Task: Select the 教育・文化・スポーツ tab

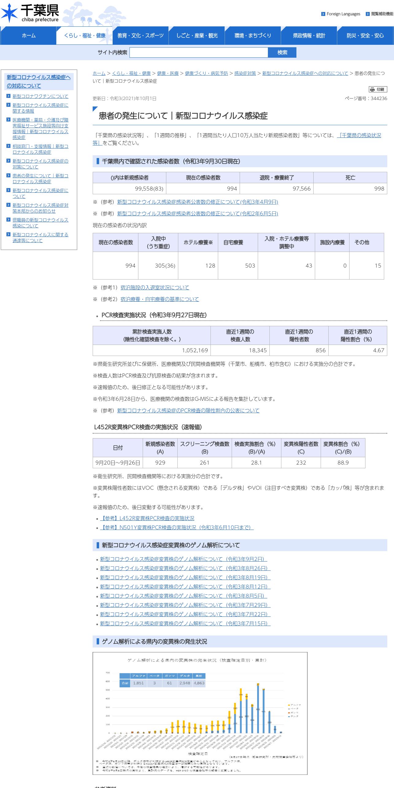Action: 141,36
